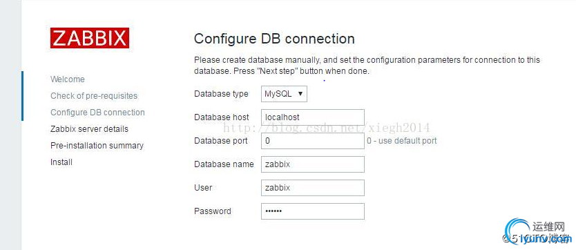The image size is (576, 250).
Task: Click the User field containing zabbix
Action: tap(313, 188)
